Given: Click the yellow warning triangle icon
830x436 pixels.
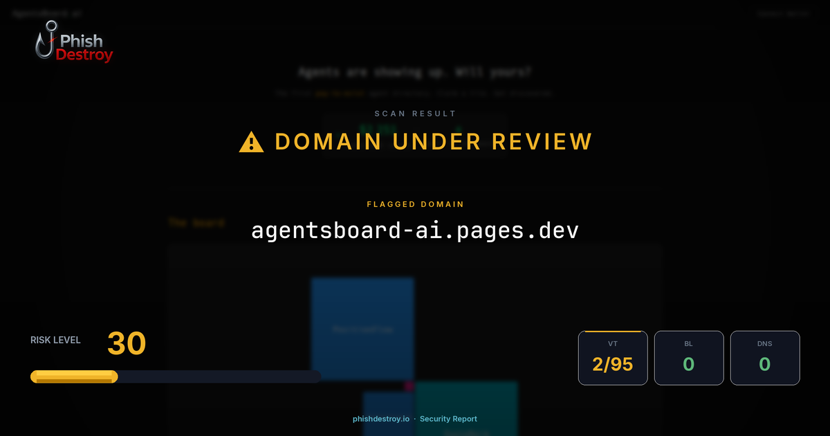Looking at the screenshot, I should tap(251, 141).
